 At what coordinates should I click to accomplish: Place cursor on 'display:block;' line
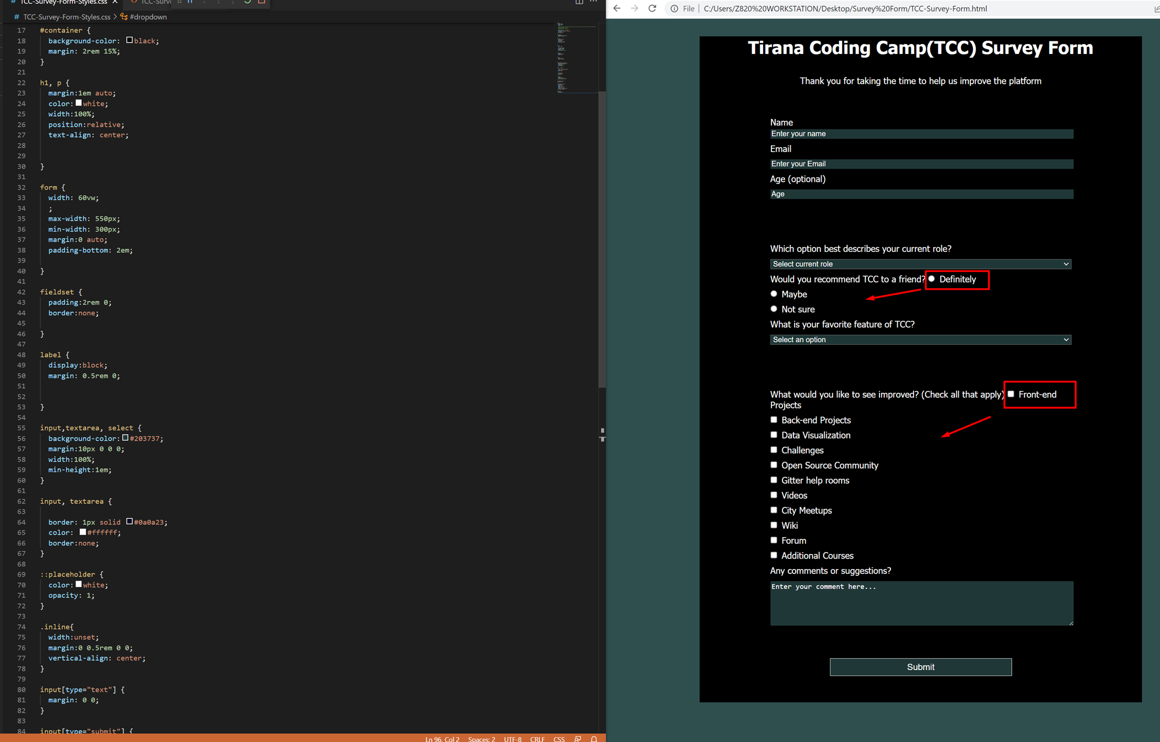tap(78, 365)
